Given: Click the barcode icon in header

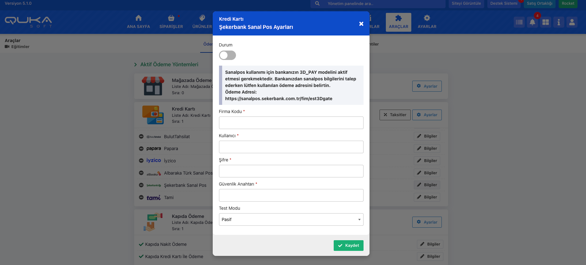Looking at the screenshot, I should tap(519, 22).
